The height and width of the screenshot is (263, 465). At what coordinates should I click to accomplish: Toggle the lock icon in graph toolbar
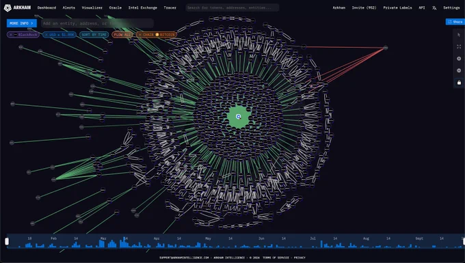tap(459, 83)
